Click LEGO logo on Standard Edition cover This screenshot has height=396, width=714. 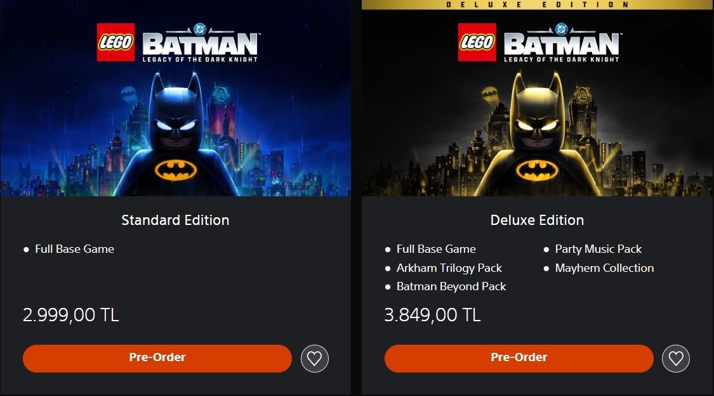(116, 42)
